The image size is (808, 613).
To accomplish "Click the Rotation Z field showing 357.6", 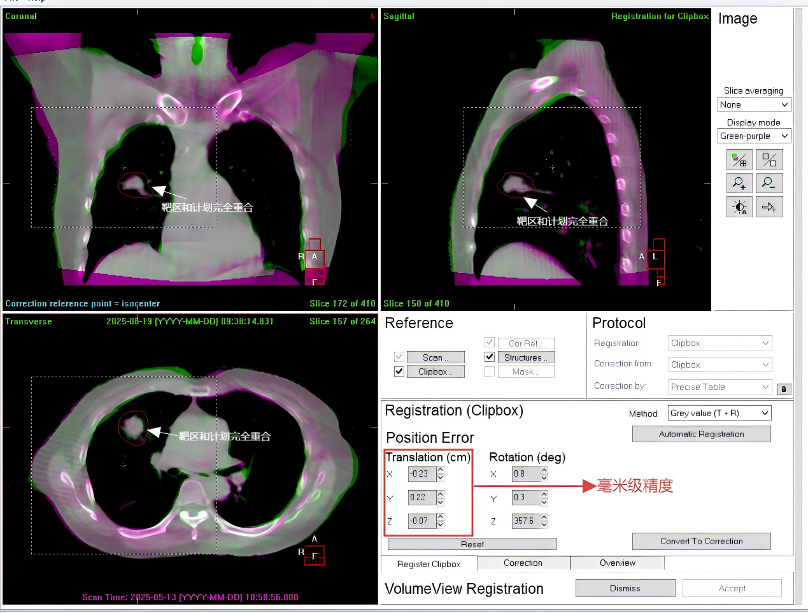I will pyautogui.click(x=526, y=521).
